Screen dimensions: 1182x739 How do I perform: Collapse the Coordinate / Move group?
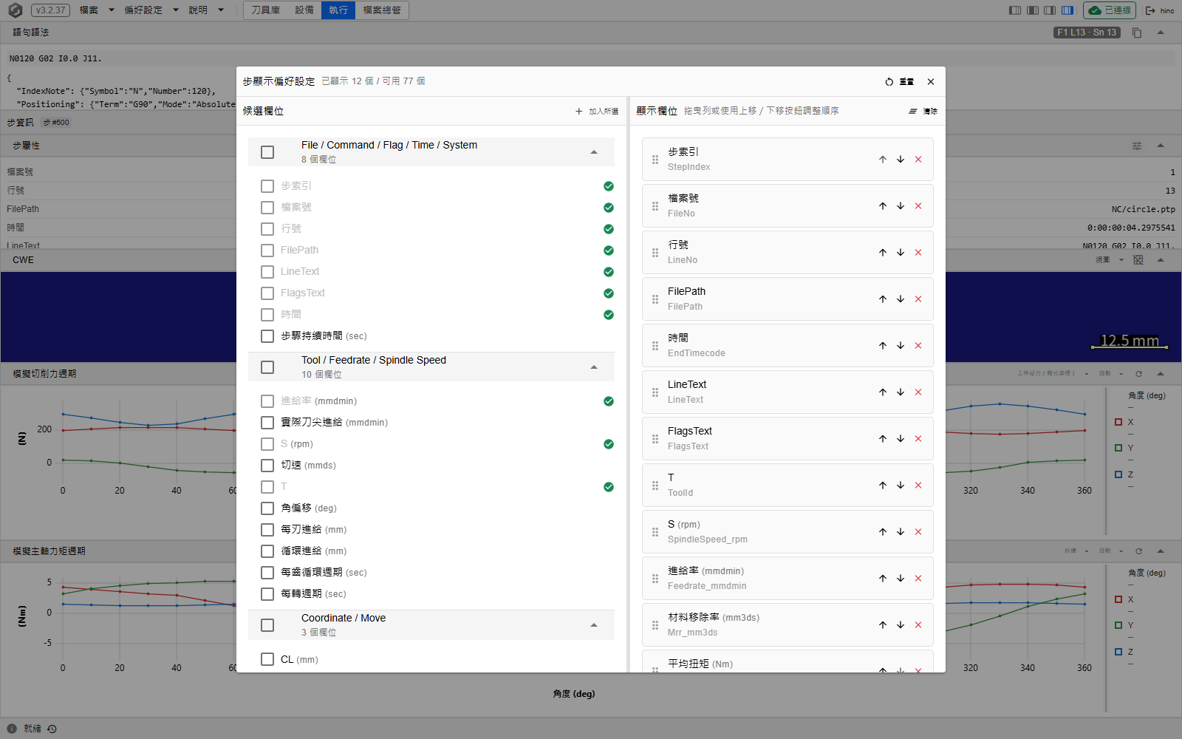[594, 625]
